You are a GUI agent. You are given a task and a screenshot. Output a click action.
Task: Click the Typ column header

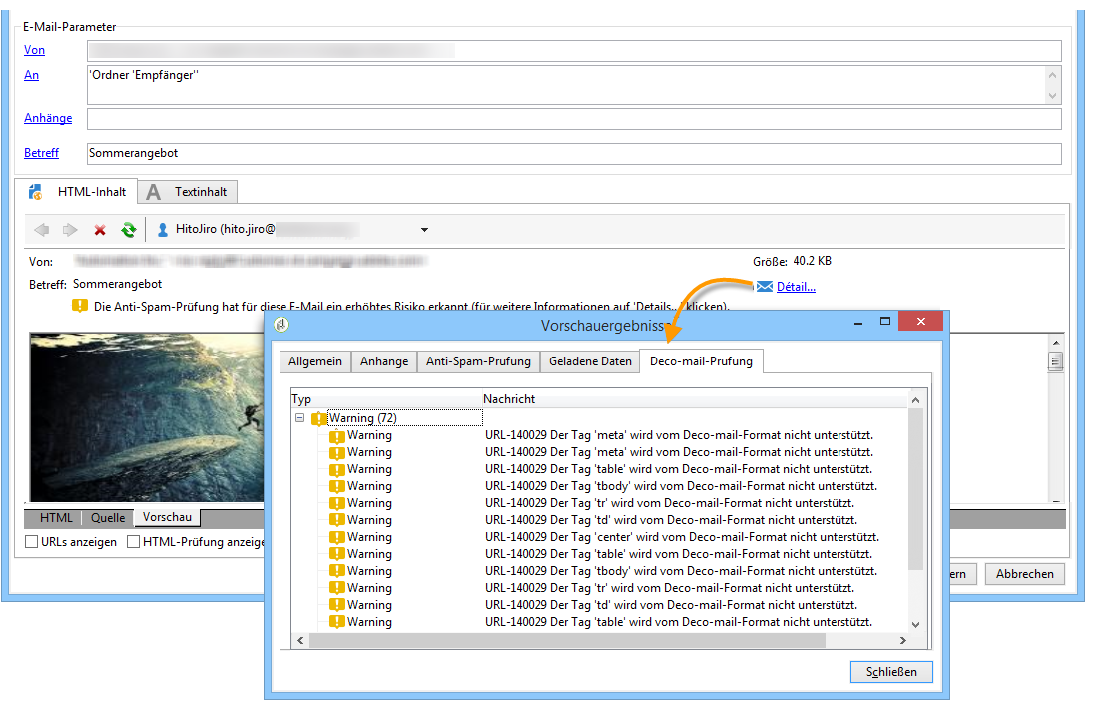(301, 399)
